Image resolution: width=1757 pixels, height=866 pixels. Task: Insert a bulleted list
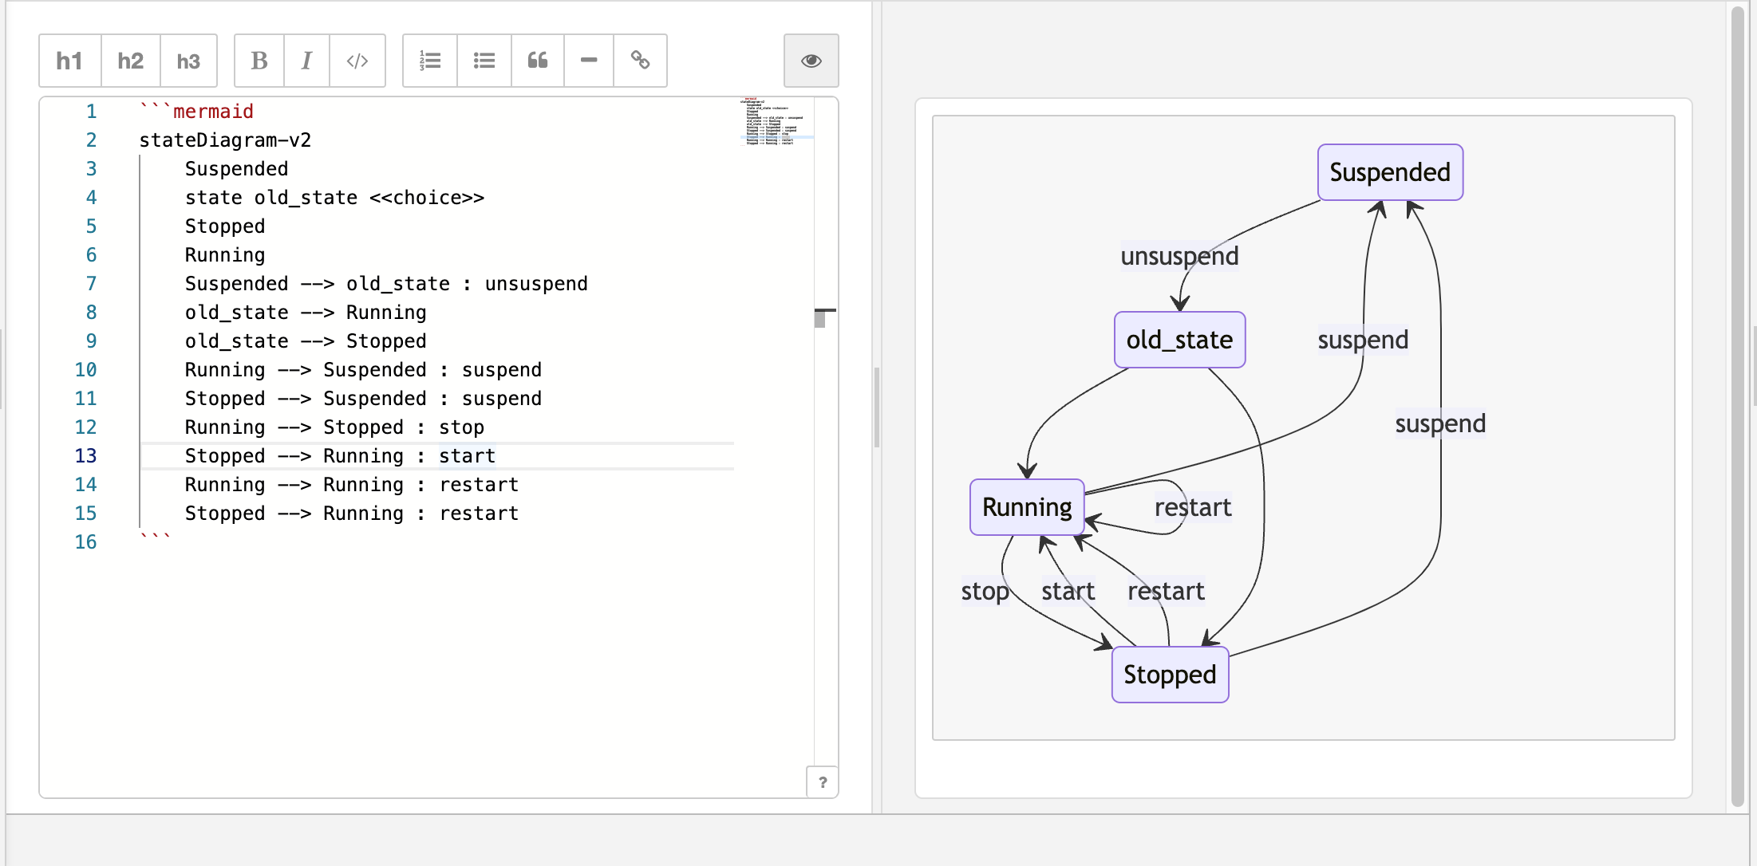click(484, 61)
